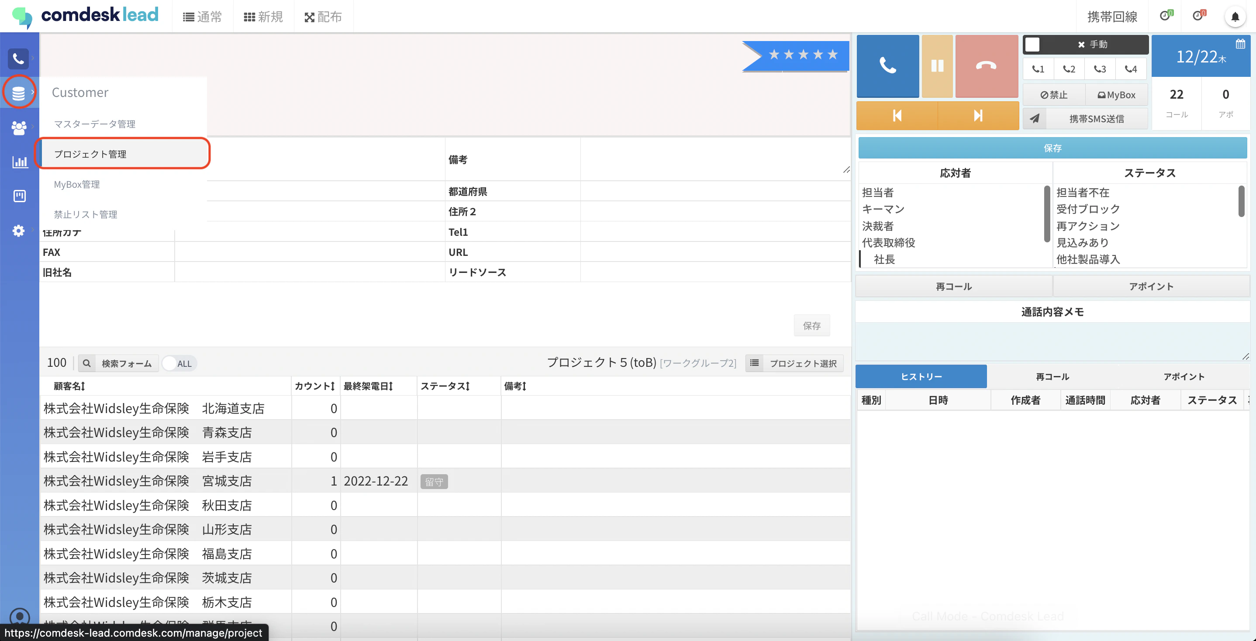Screen dimensions: 1256x641
Task: Click the list icon beside プロジェクト選択
Action: [x=754, y=363]
